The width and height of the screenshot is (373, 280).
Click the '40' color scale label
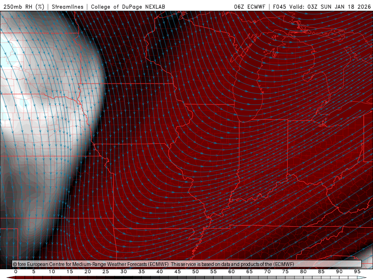(x=159, y=272)
